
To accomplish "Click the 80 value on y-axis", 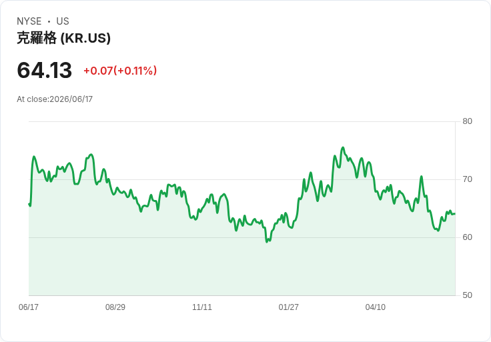I will (x=467, y=121).
